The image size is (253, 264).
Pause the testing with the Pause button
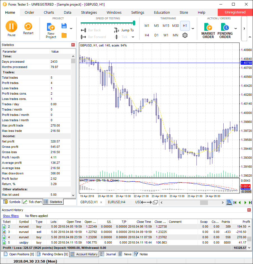tap(11, 28)
